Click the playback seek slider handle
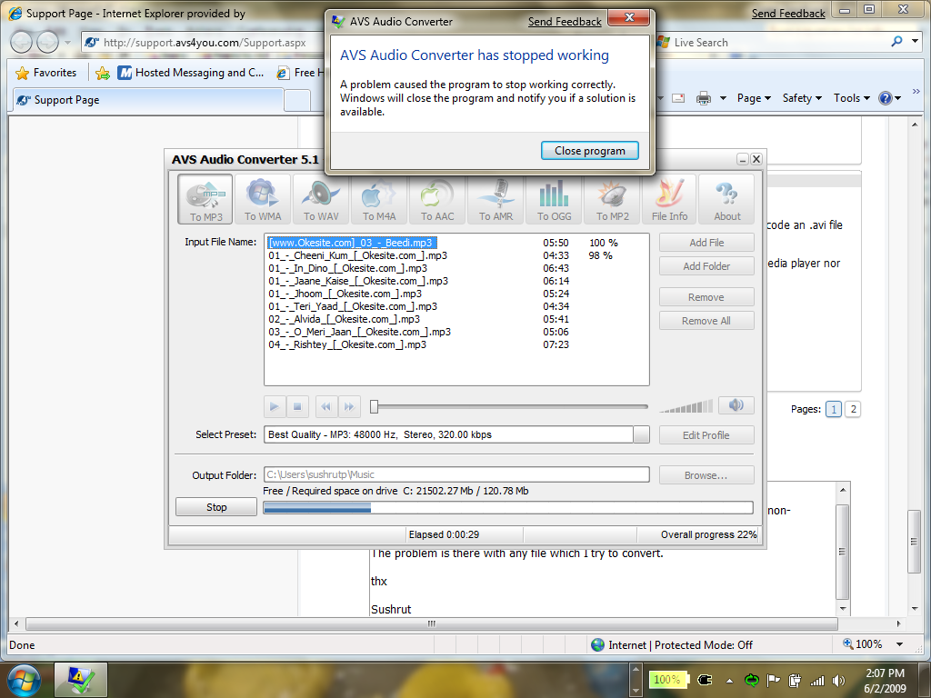The height and width of the screenshot is (698, 931). click(374, 406)
